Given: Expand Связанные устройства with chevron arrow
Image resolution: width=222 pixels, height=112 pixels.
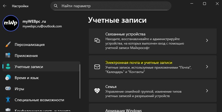Looking at the screenshot, I should click(207, 40).
